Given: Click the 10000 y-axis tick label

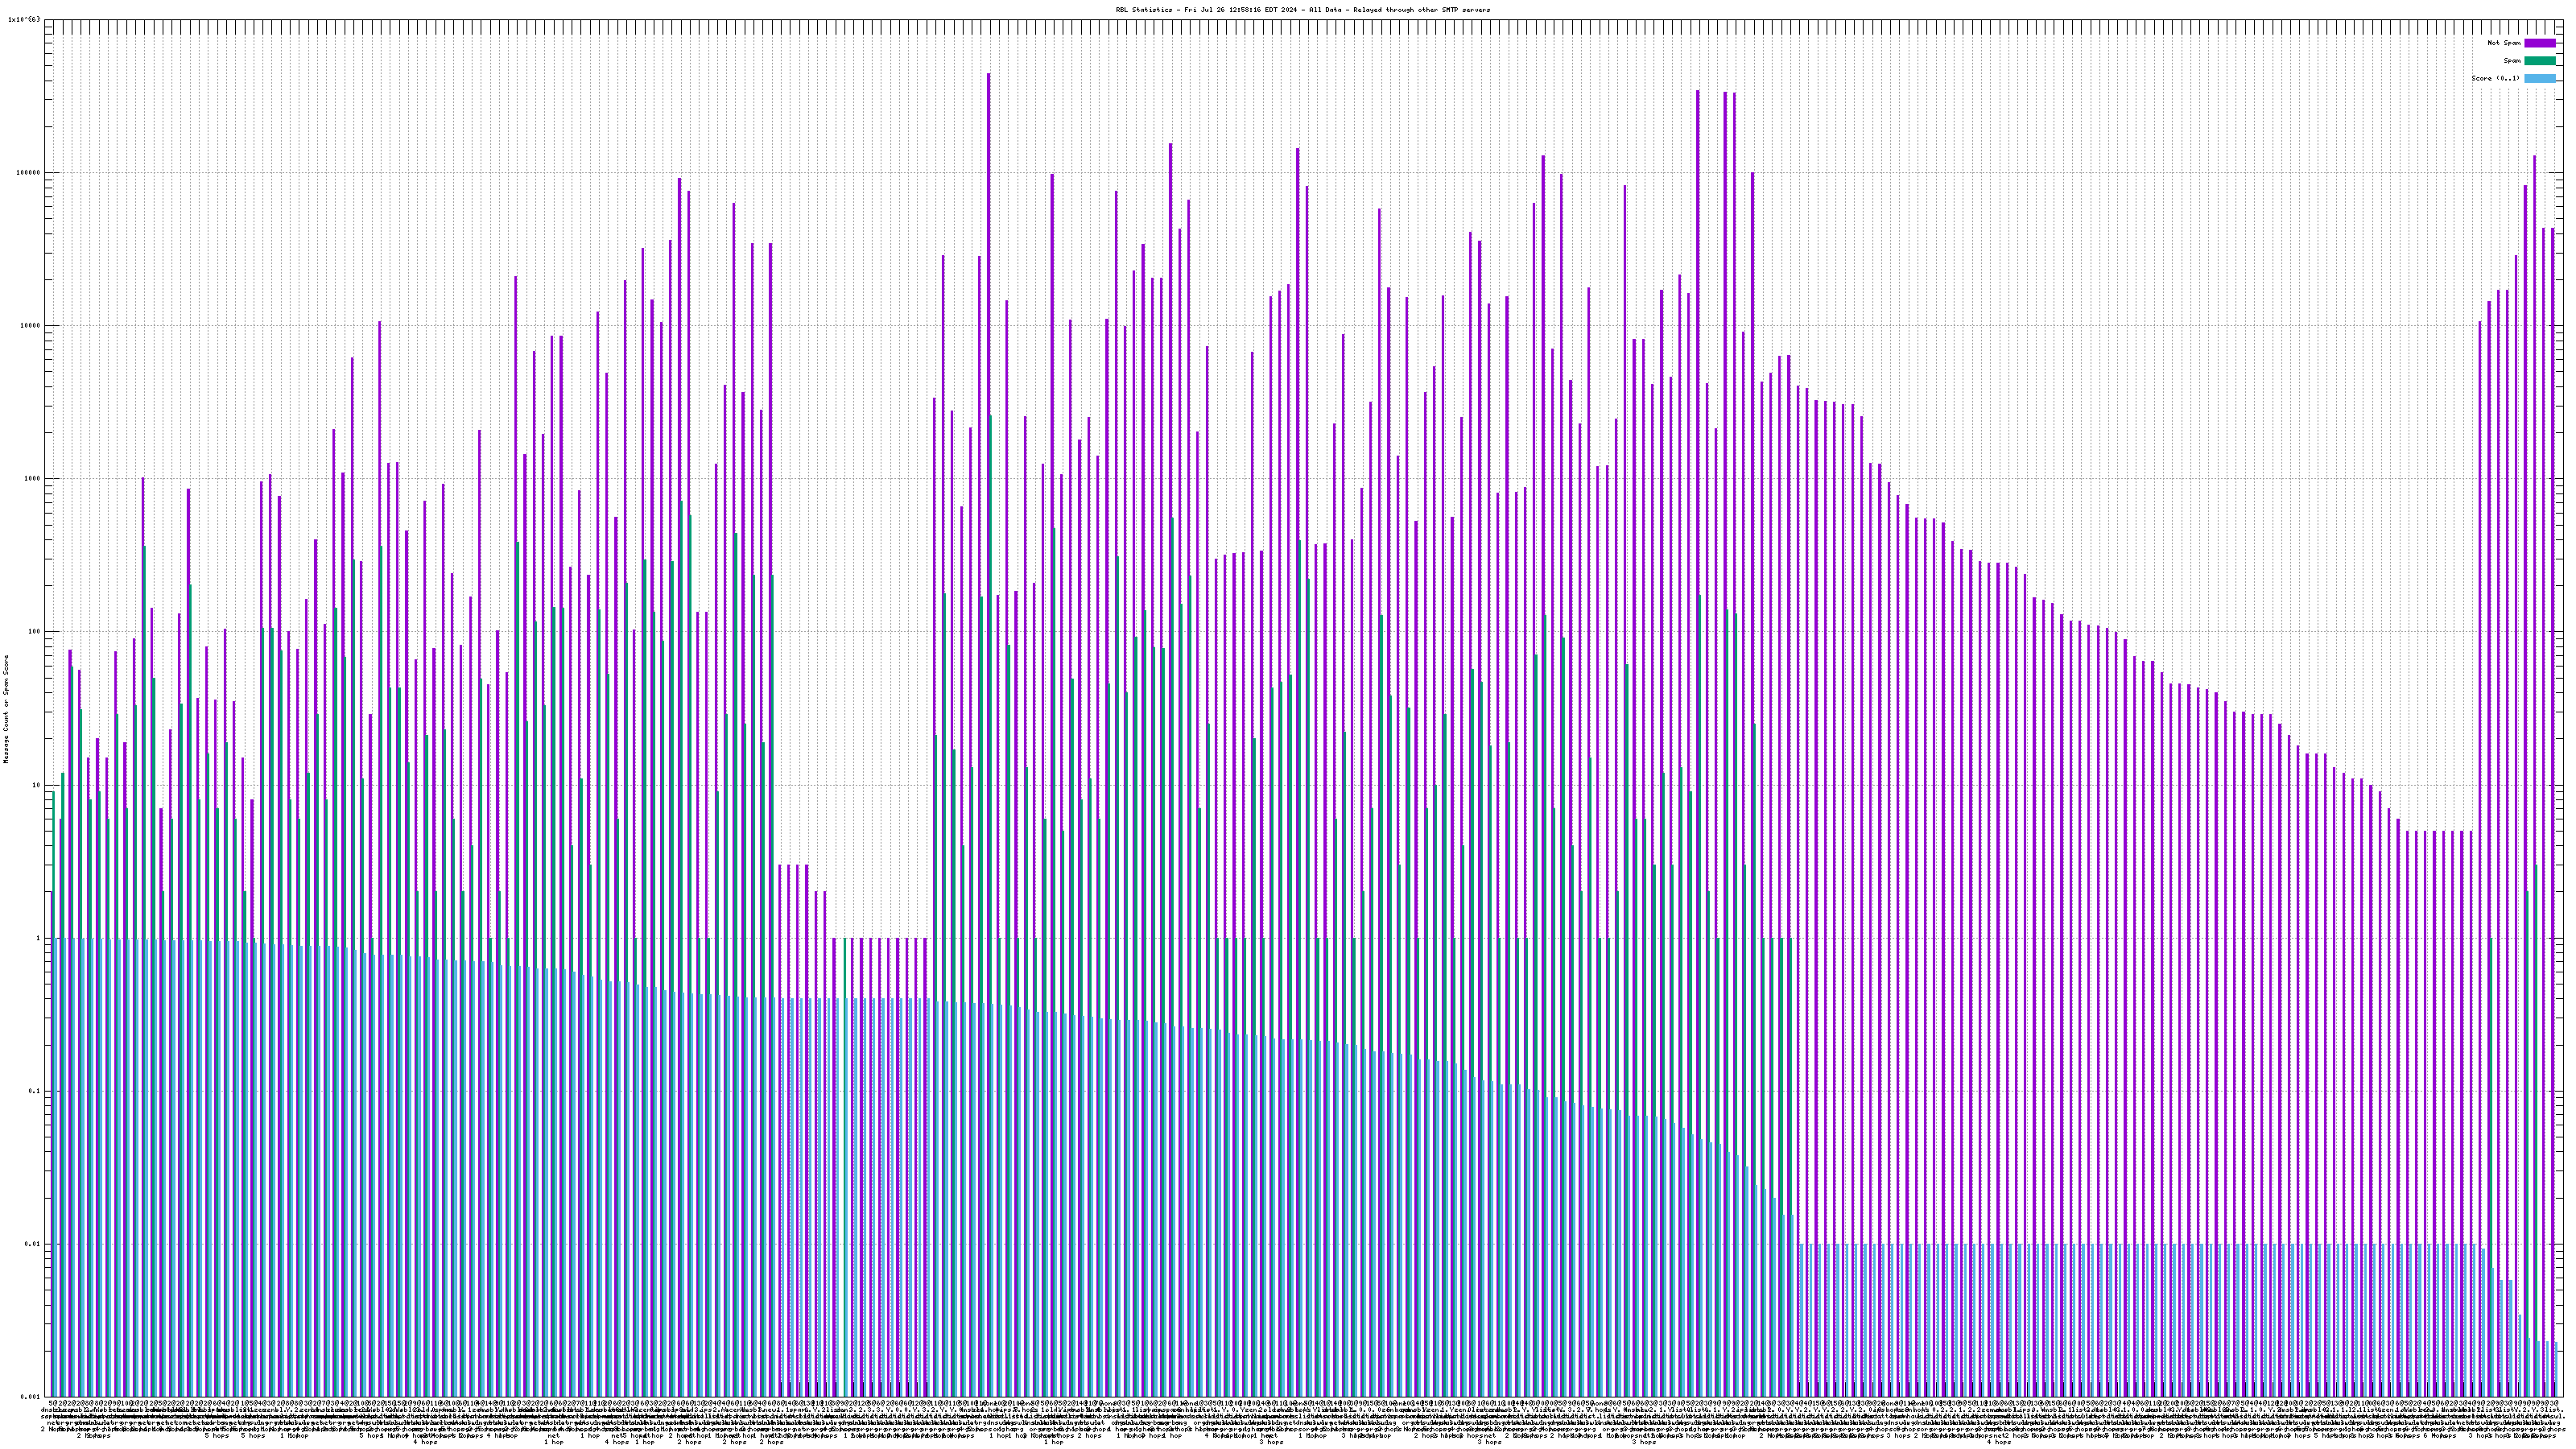Looking at the screenshot, I should tap(30, 325).
